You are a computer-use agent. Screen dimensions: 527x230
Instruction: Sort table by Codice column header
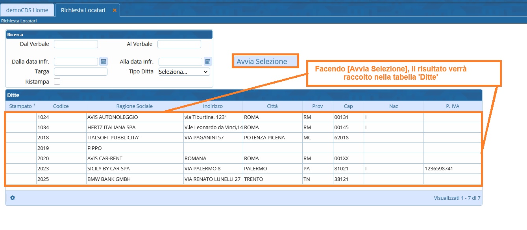[x=61, y=106]
